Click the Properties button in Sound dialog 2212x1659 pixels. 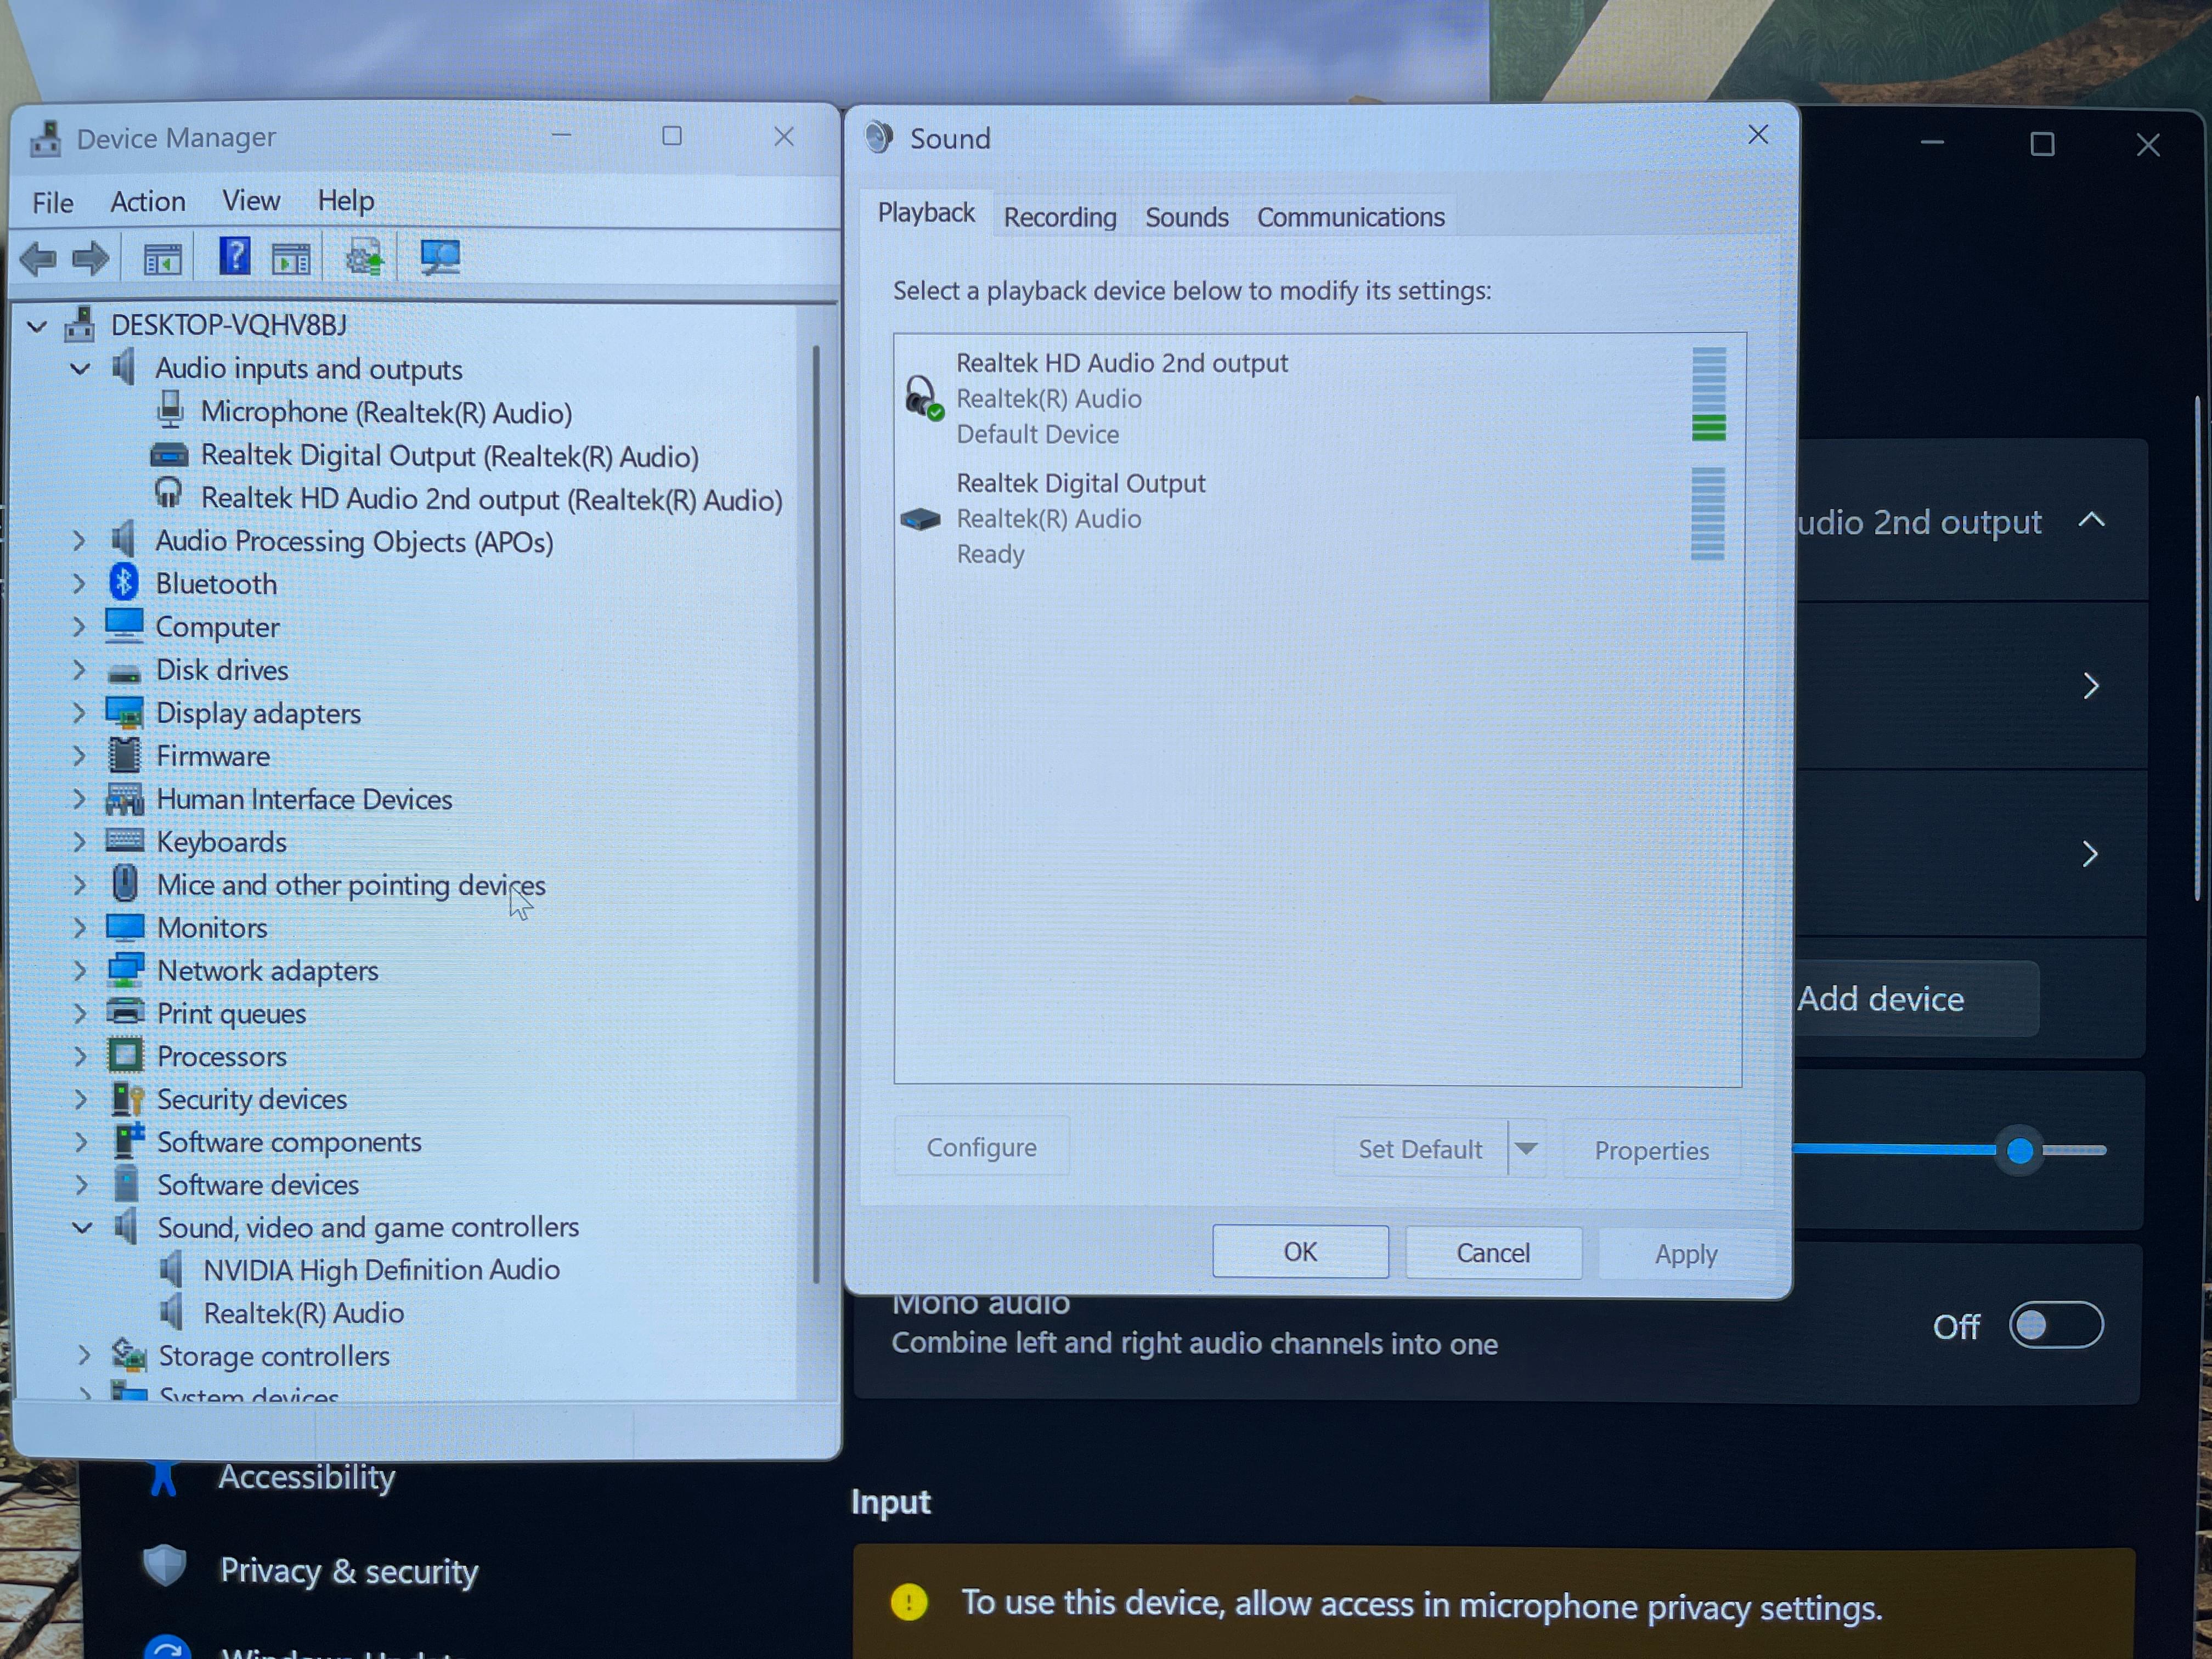pyautogui.click(x=1651, y=1150)
